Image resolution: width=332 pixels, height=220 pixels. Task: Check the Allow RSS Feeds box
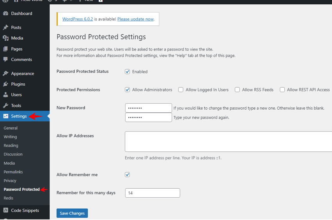(237, 90)
